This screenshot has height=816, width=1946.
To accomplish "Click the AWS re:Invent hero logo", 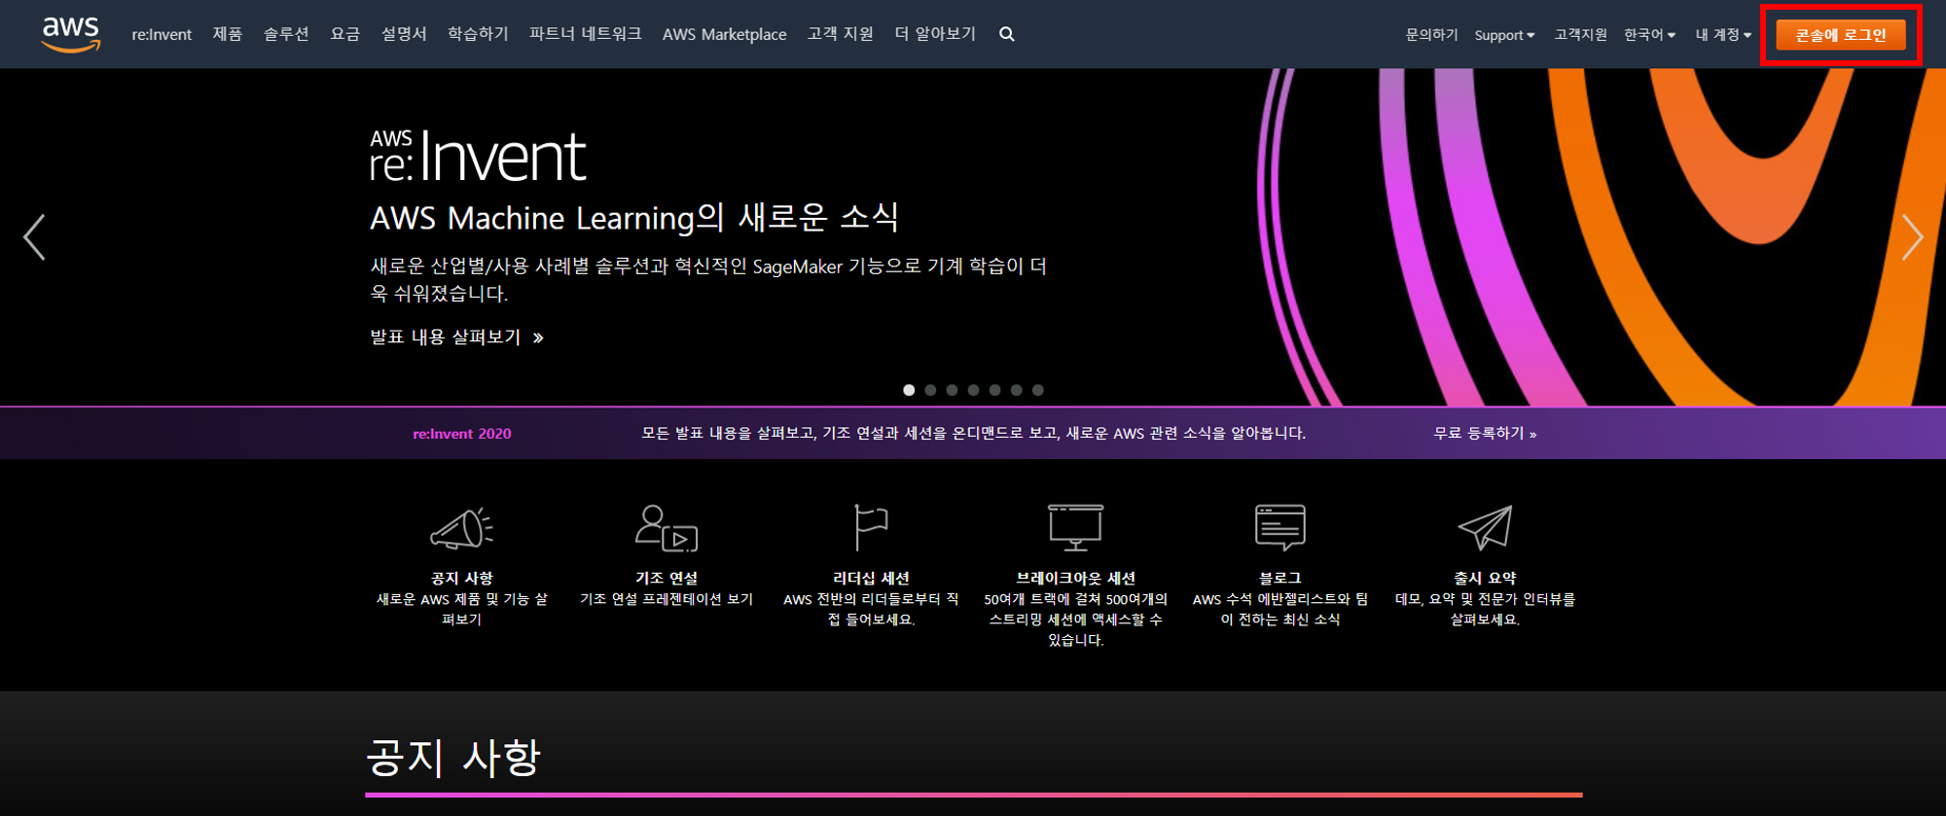I will [478, 157].
